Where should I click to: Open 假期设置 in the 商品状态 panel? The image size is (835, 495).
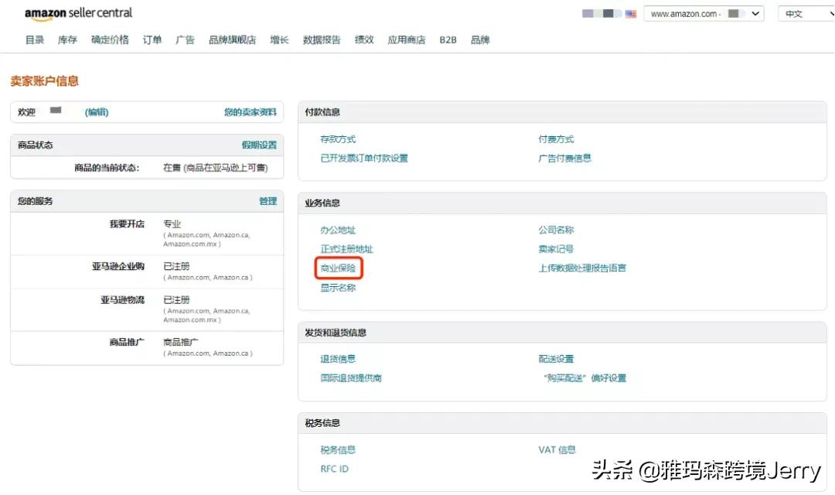pos(261,145)
